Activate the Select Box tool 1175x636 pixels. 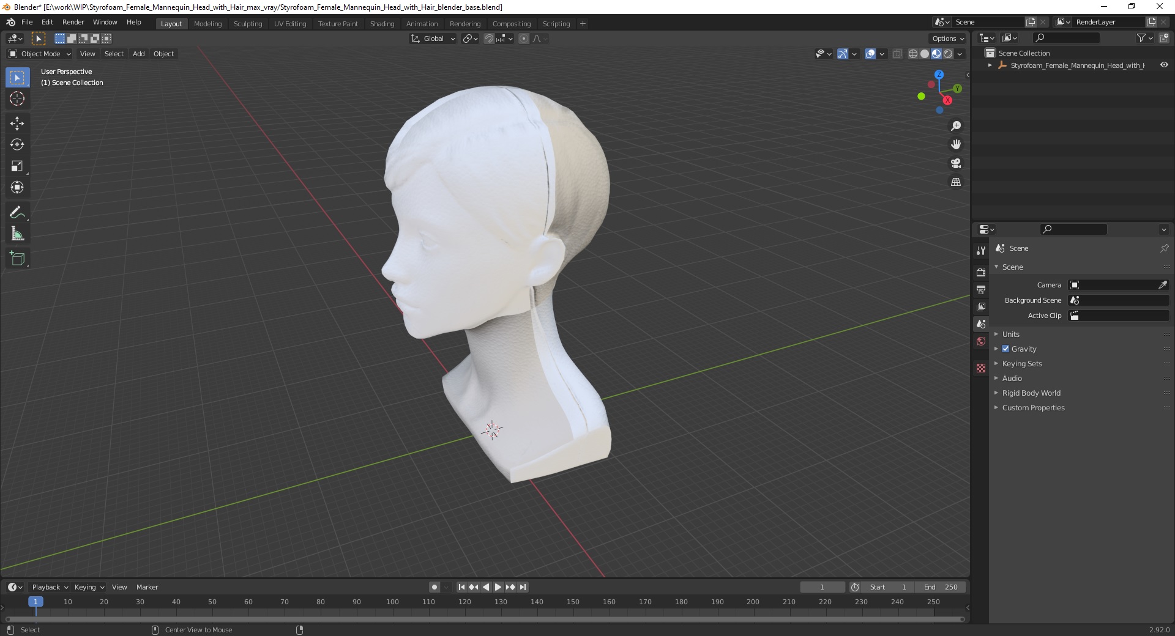pyautogui.click(x=17, y=77)
